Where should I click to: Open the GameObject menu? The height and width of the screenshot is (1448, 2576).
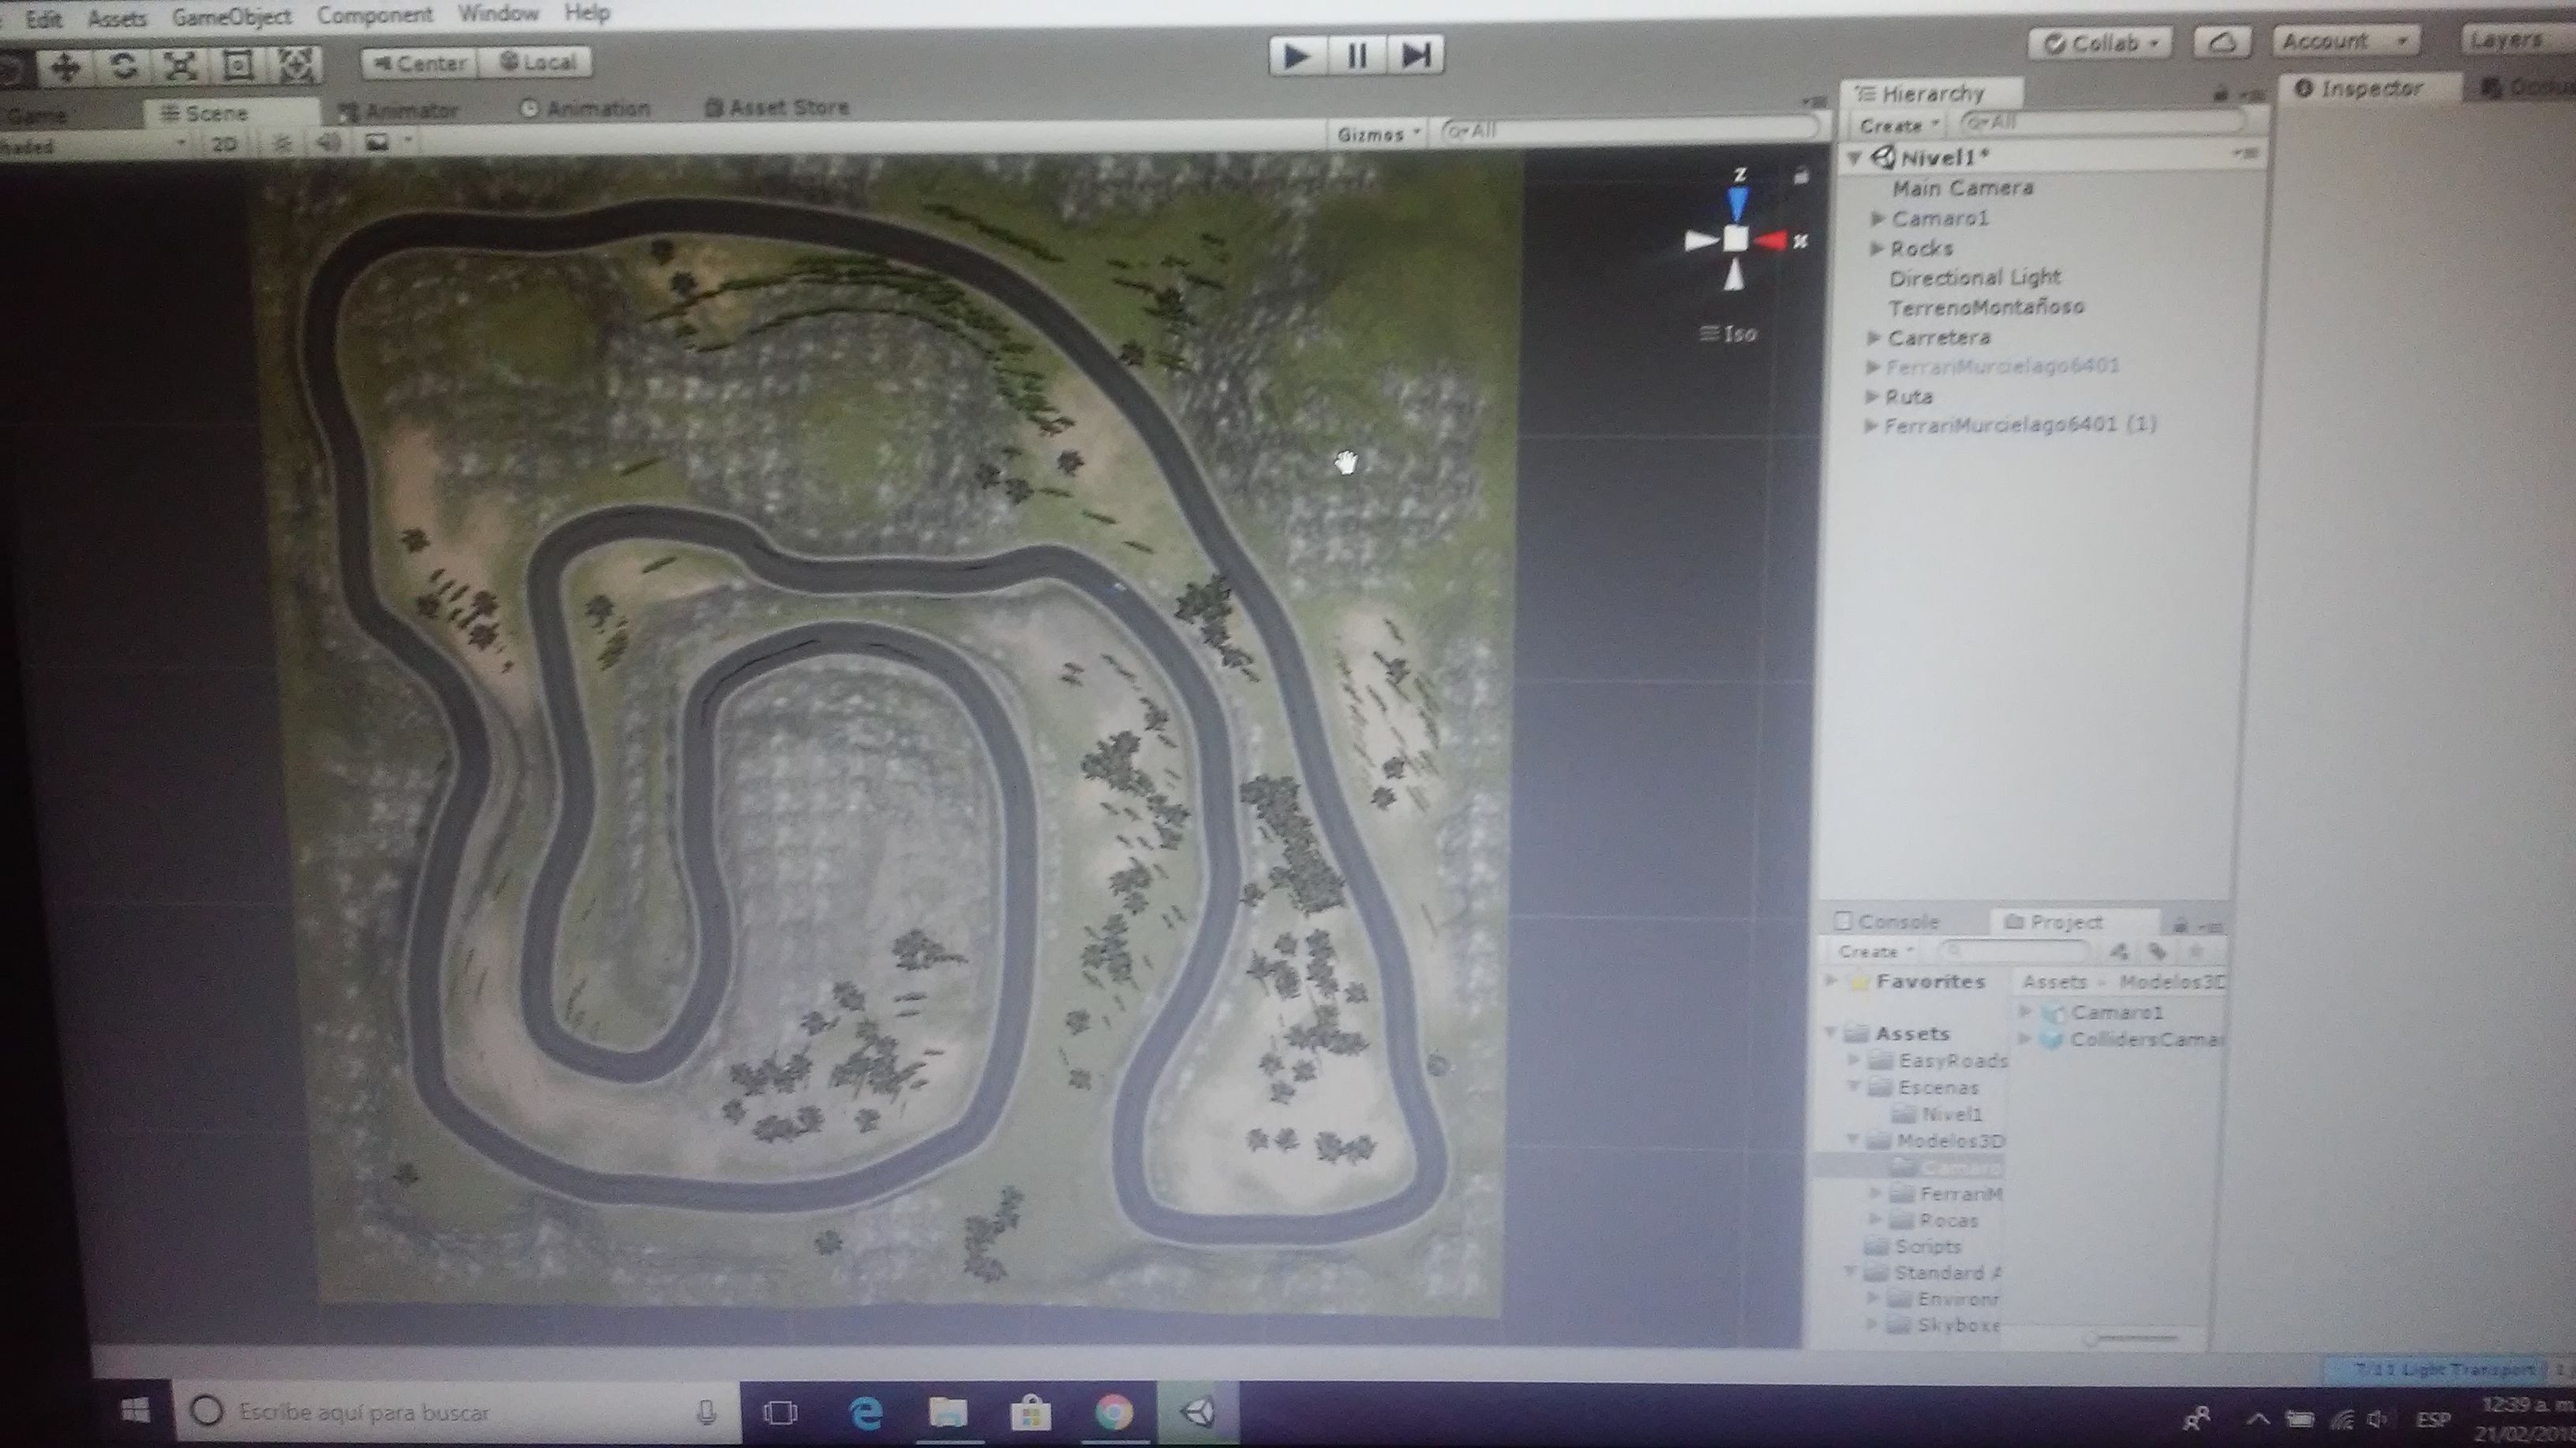(231, 17)
